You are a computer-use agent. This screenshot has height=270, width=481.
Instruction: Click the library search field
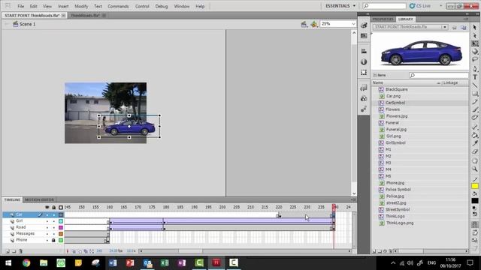(x=439, y=75)
